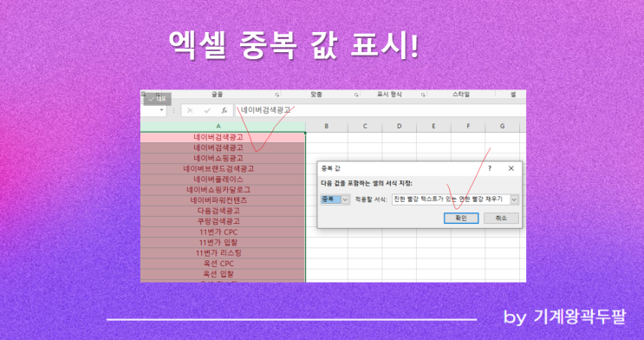The height and width of the screenshot is (340, 644).
Task: Click the Insert Function fx icon
Action: pyautogui.click(x=224, y=110)
